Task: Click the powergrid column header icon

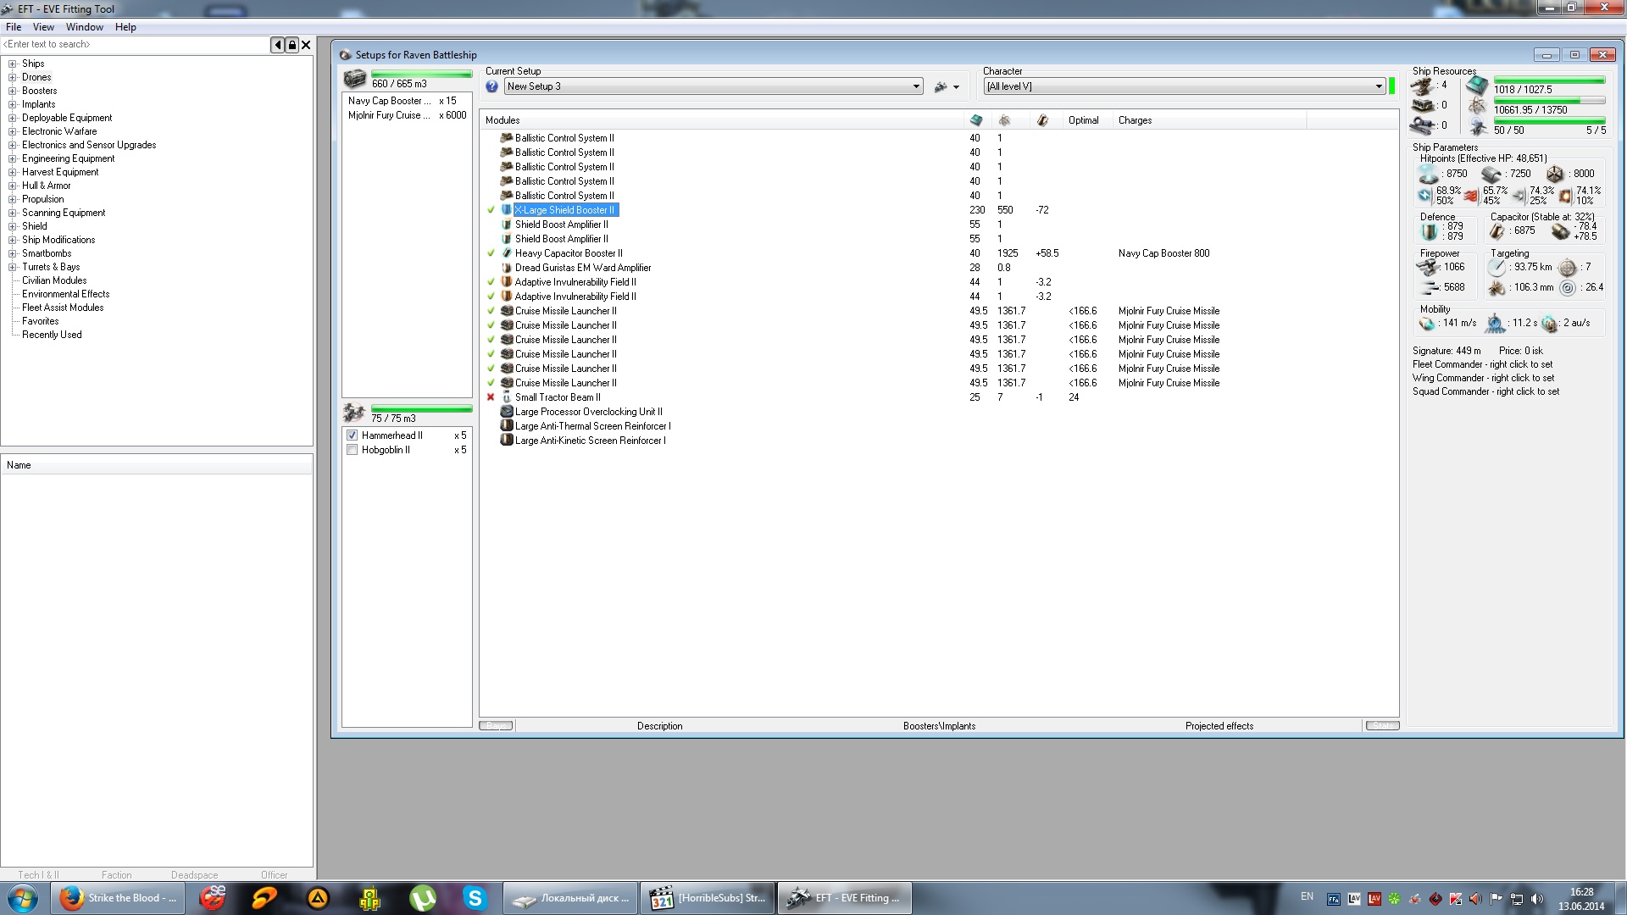Action: (x=1005, y=120)
